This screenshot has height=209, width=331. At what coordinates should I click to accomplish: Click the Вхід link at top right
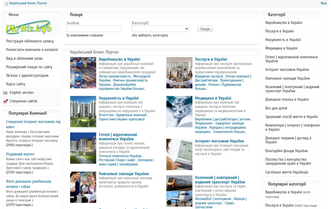point(324,3)
